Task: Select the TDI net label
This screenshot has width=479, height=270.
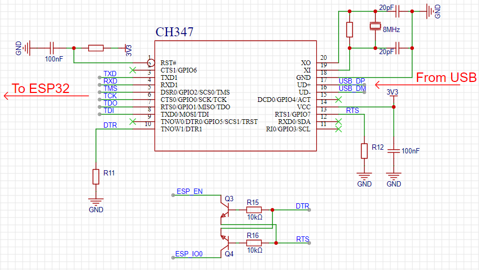Action: point(109,110)
